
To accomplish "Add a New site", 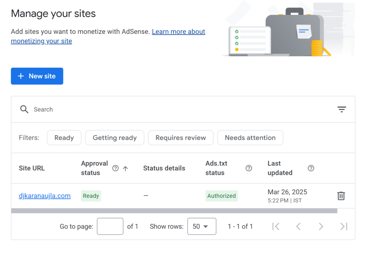I will (x=37, y=76).
